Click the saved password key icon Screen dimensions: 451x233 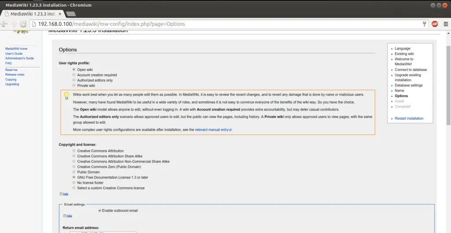(424, 24)
